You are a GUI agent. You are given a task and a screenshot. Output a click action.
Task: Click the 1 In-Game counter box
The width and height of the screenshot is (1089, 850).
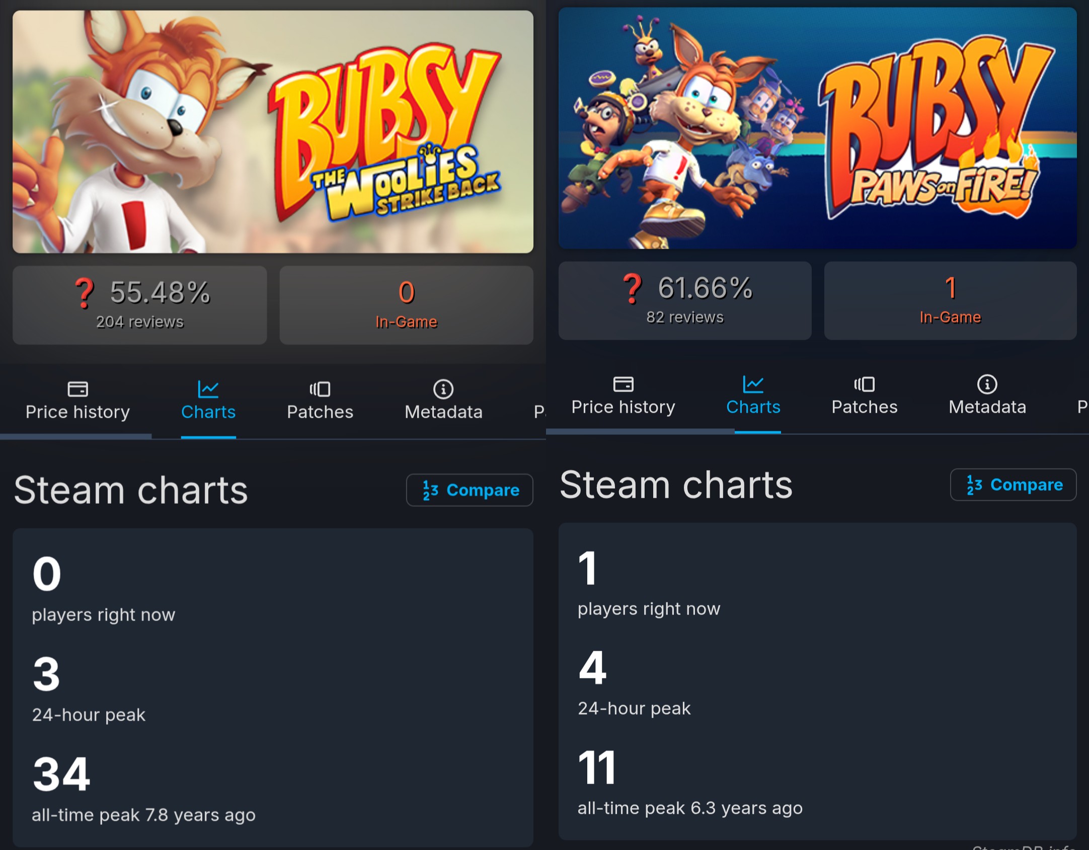(950, 300)
